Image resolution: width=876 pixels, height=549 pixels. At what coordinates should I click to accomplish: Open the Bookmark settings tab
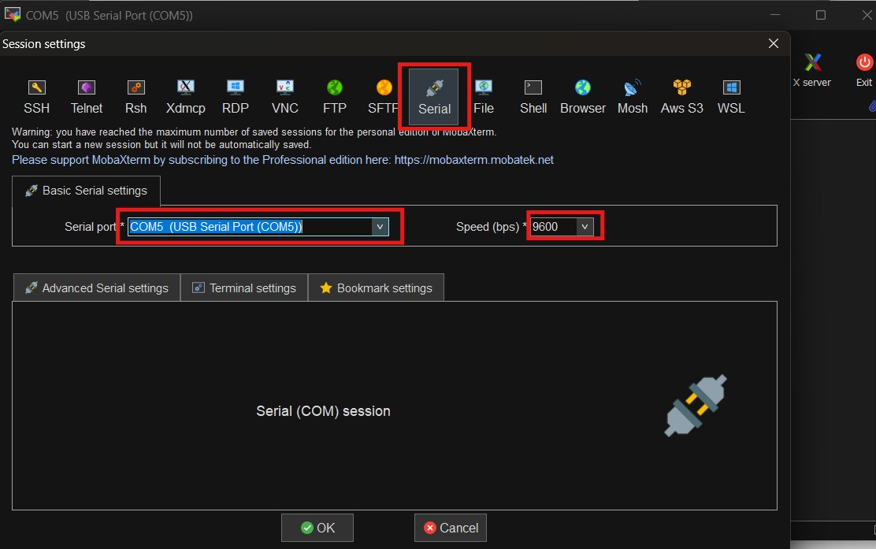[x=376, y=287]
